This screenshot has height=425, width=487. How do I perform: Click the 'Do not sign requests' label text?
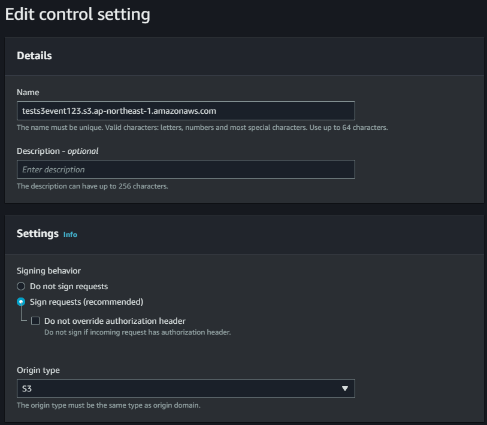click(69, 287)
